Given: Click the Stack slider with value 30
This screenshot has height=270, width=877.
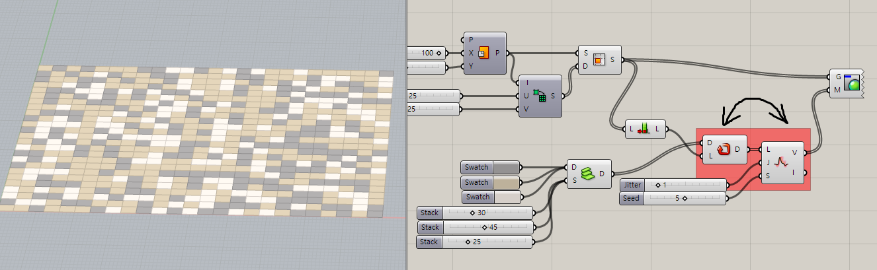Looking at the screenshot, I should click(476, 213).
